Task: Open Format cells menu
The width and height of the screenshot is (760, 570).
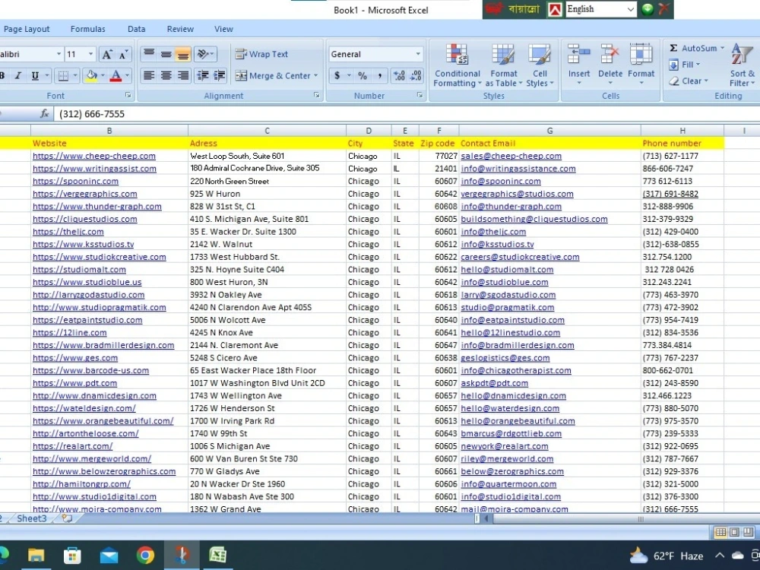Action: coord(641,65)
